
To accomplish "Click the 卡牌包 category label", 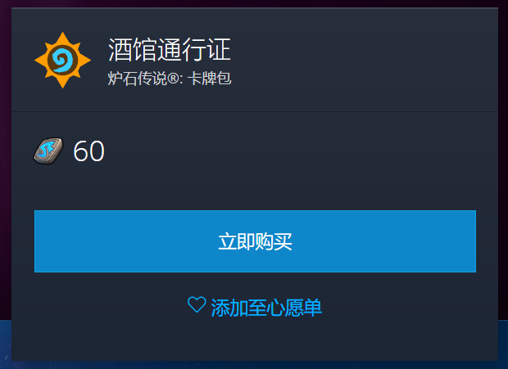I will (209, 79).
